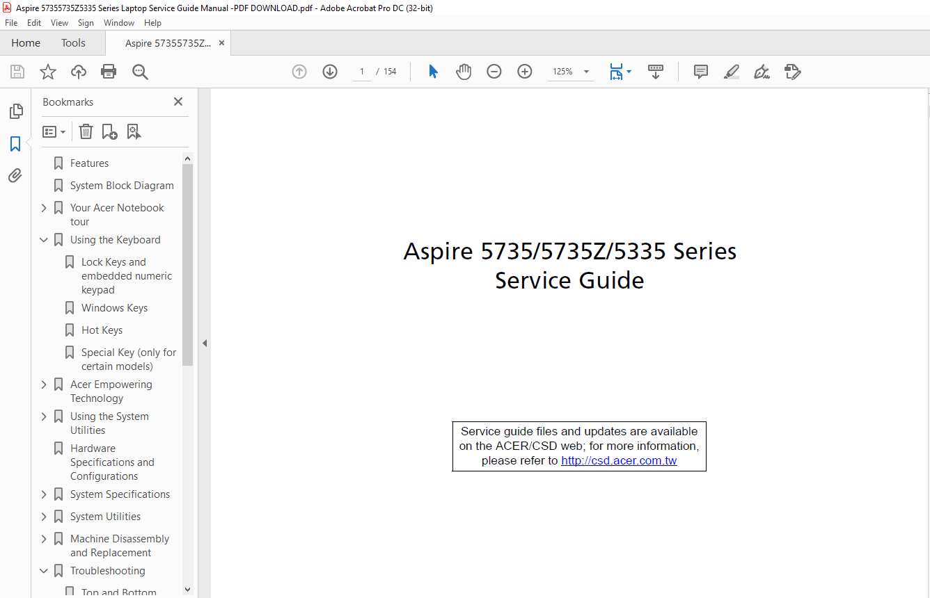Screen dimensions: 930x598
Task: Activate the Hand pan tool
Action: (464, 72)
